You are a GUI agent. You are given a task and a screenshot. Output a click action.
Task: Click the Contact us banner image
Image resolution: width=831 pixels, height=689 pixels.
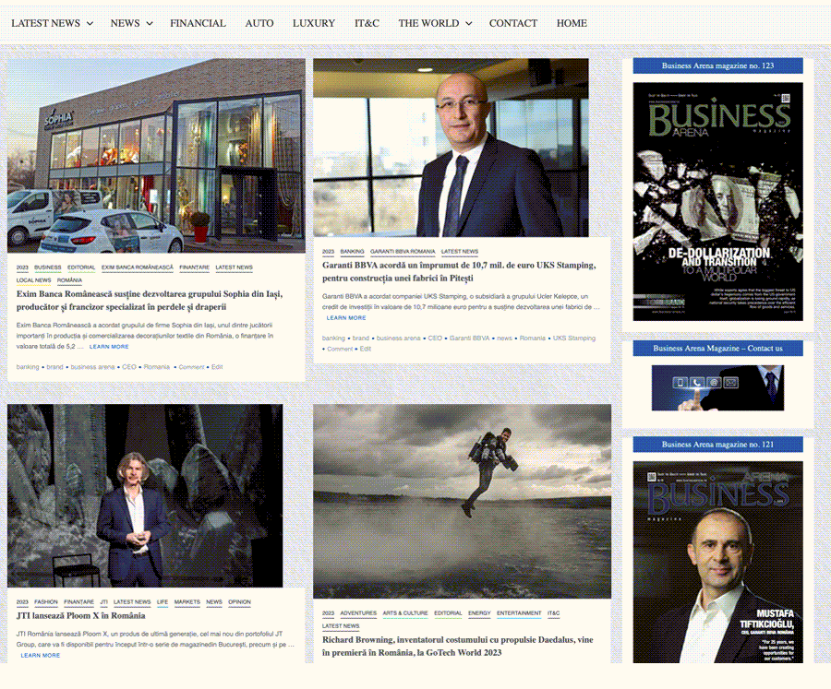tap(717, 387)
